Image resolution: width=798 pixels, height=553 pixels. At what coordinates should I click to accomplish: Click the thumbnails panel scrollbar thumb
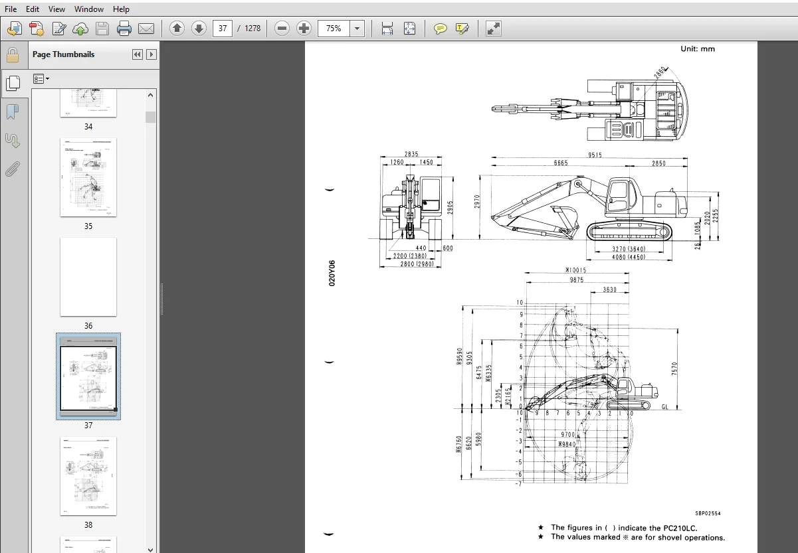[151, 117]
